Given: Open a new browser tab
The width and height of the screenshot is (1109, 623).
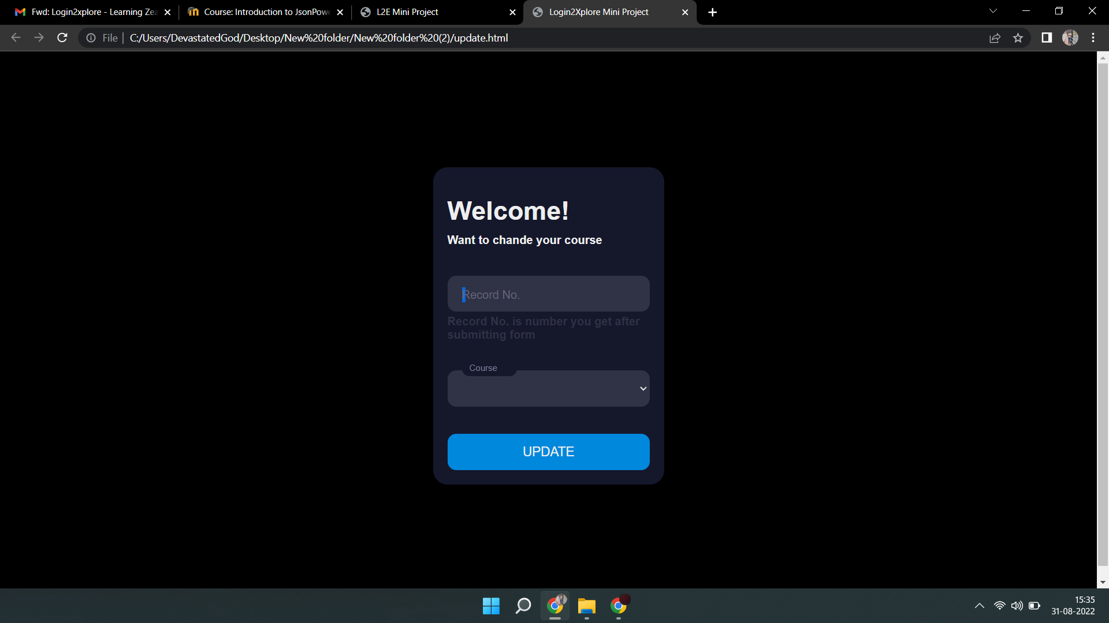Looking at the screenshot, I should pos(712,12).
